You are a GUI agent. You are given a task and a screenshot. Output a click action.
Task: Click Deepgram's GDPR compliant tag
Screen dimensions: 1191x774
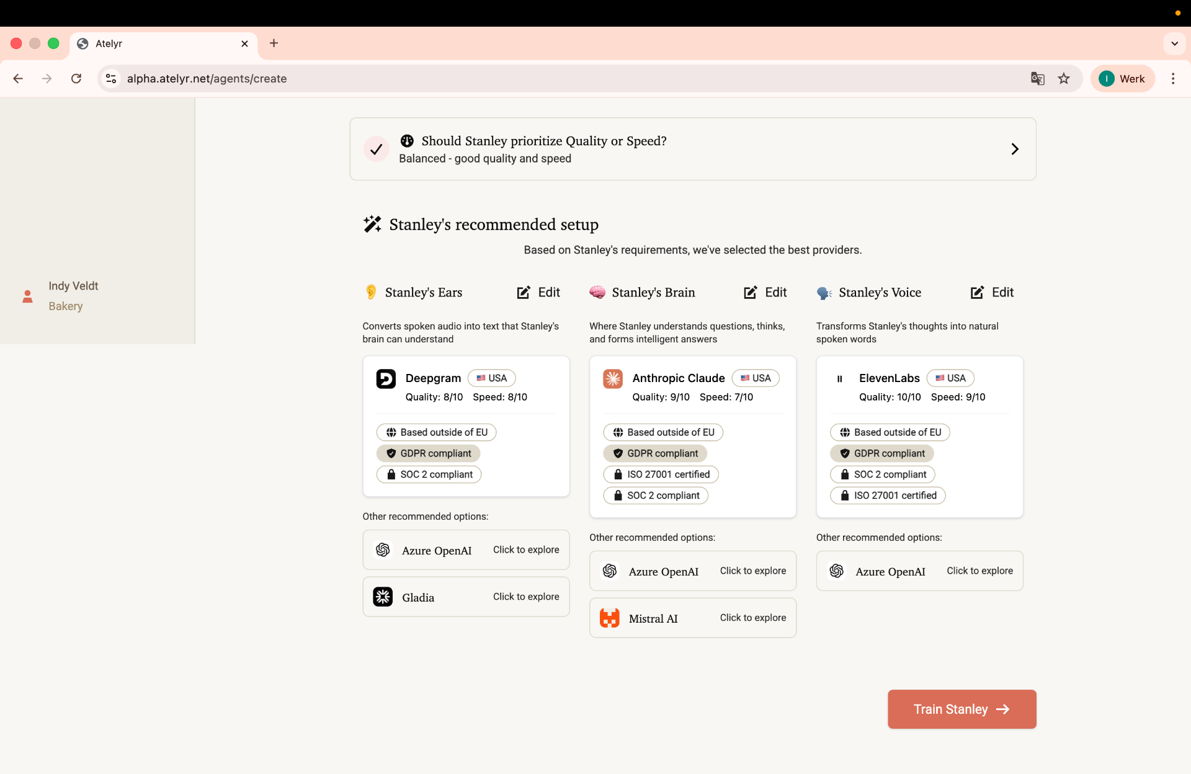[x=428, y=453]
